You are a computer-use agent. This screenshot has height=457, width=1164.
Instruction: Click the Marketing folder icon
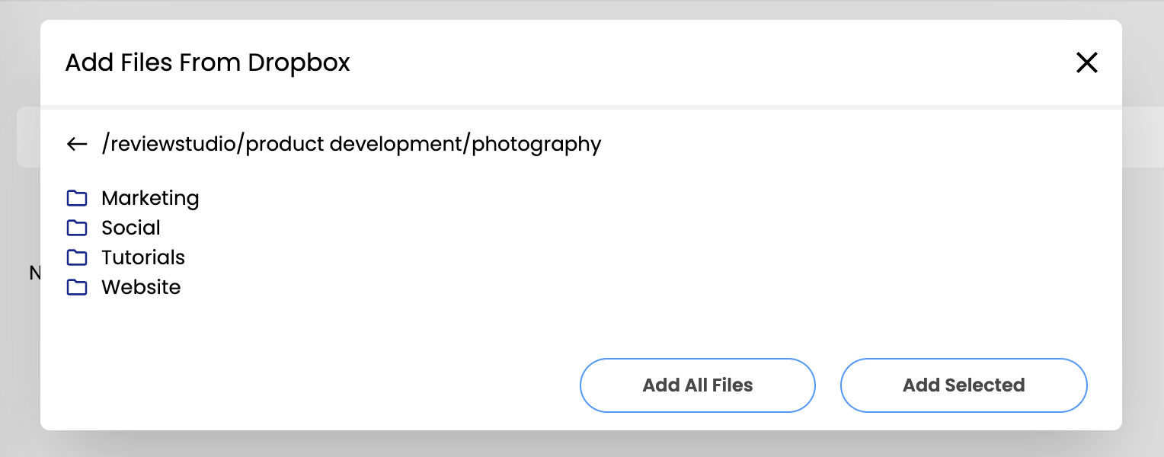(77, 199)
